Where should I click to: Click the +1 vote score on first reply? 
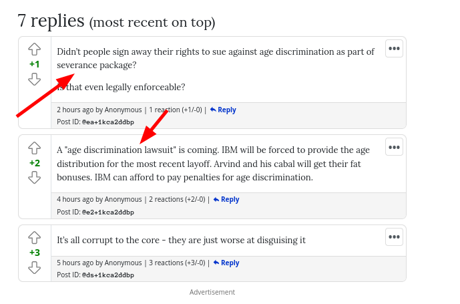click(35, 64)
